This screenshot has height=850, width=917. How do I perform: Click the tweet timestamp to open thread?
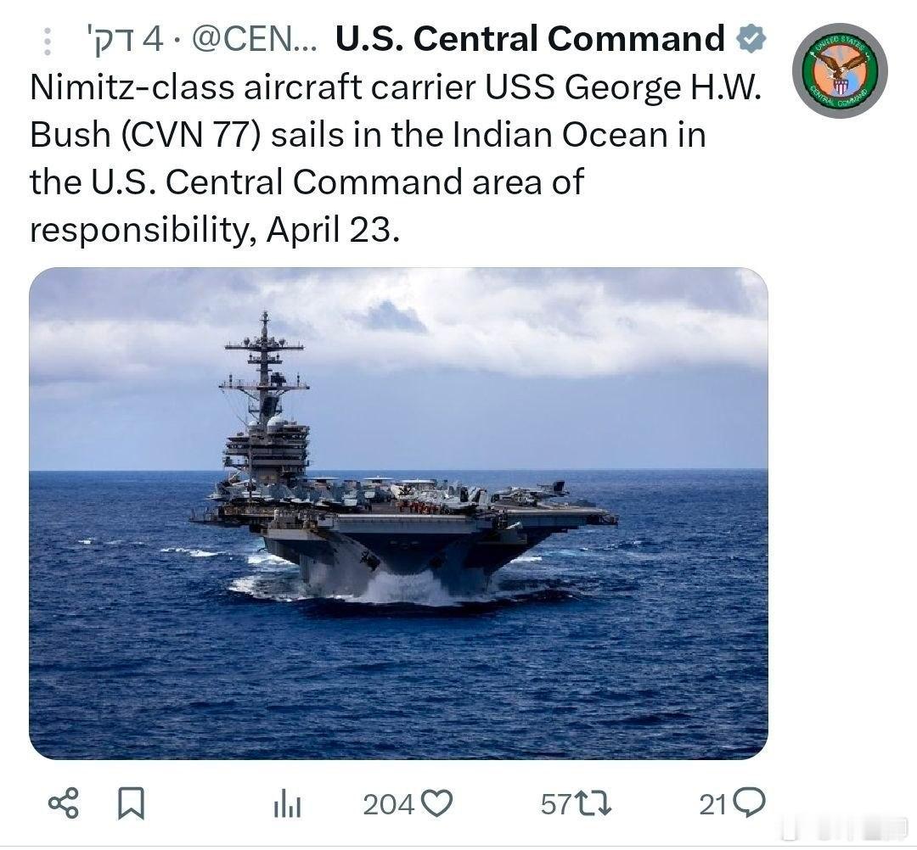(x=123, y=38)
